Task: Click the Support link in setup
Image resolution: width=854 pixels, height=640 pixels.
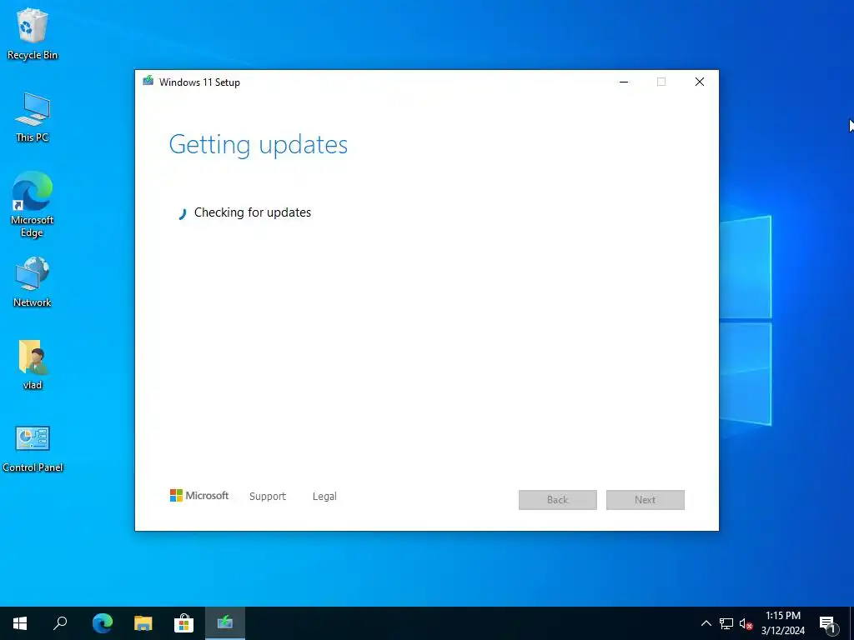Action: (x=268, y=497)
